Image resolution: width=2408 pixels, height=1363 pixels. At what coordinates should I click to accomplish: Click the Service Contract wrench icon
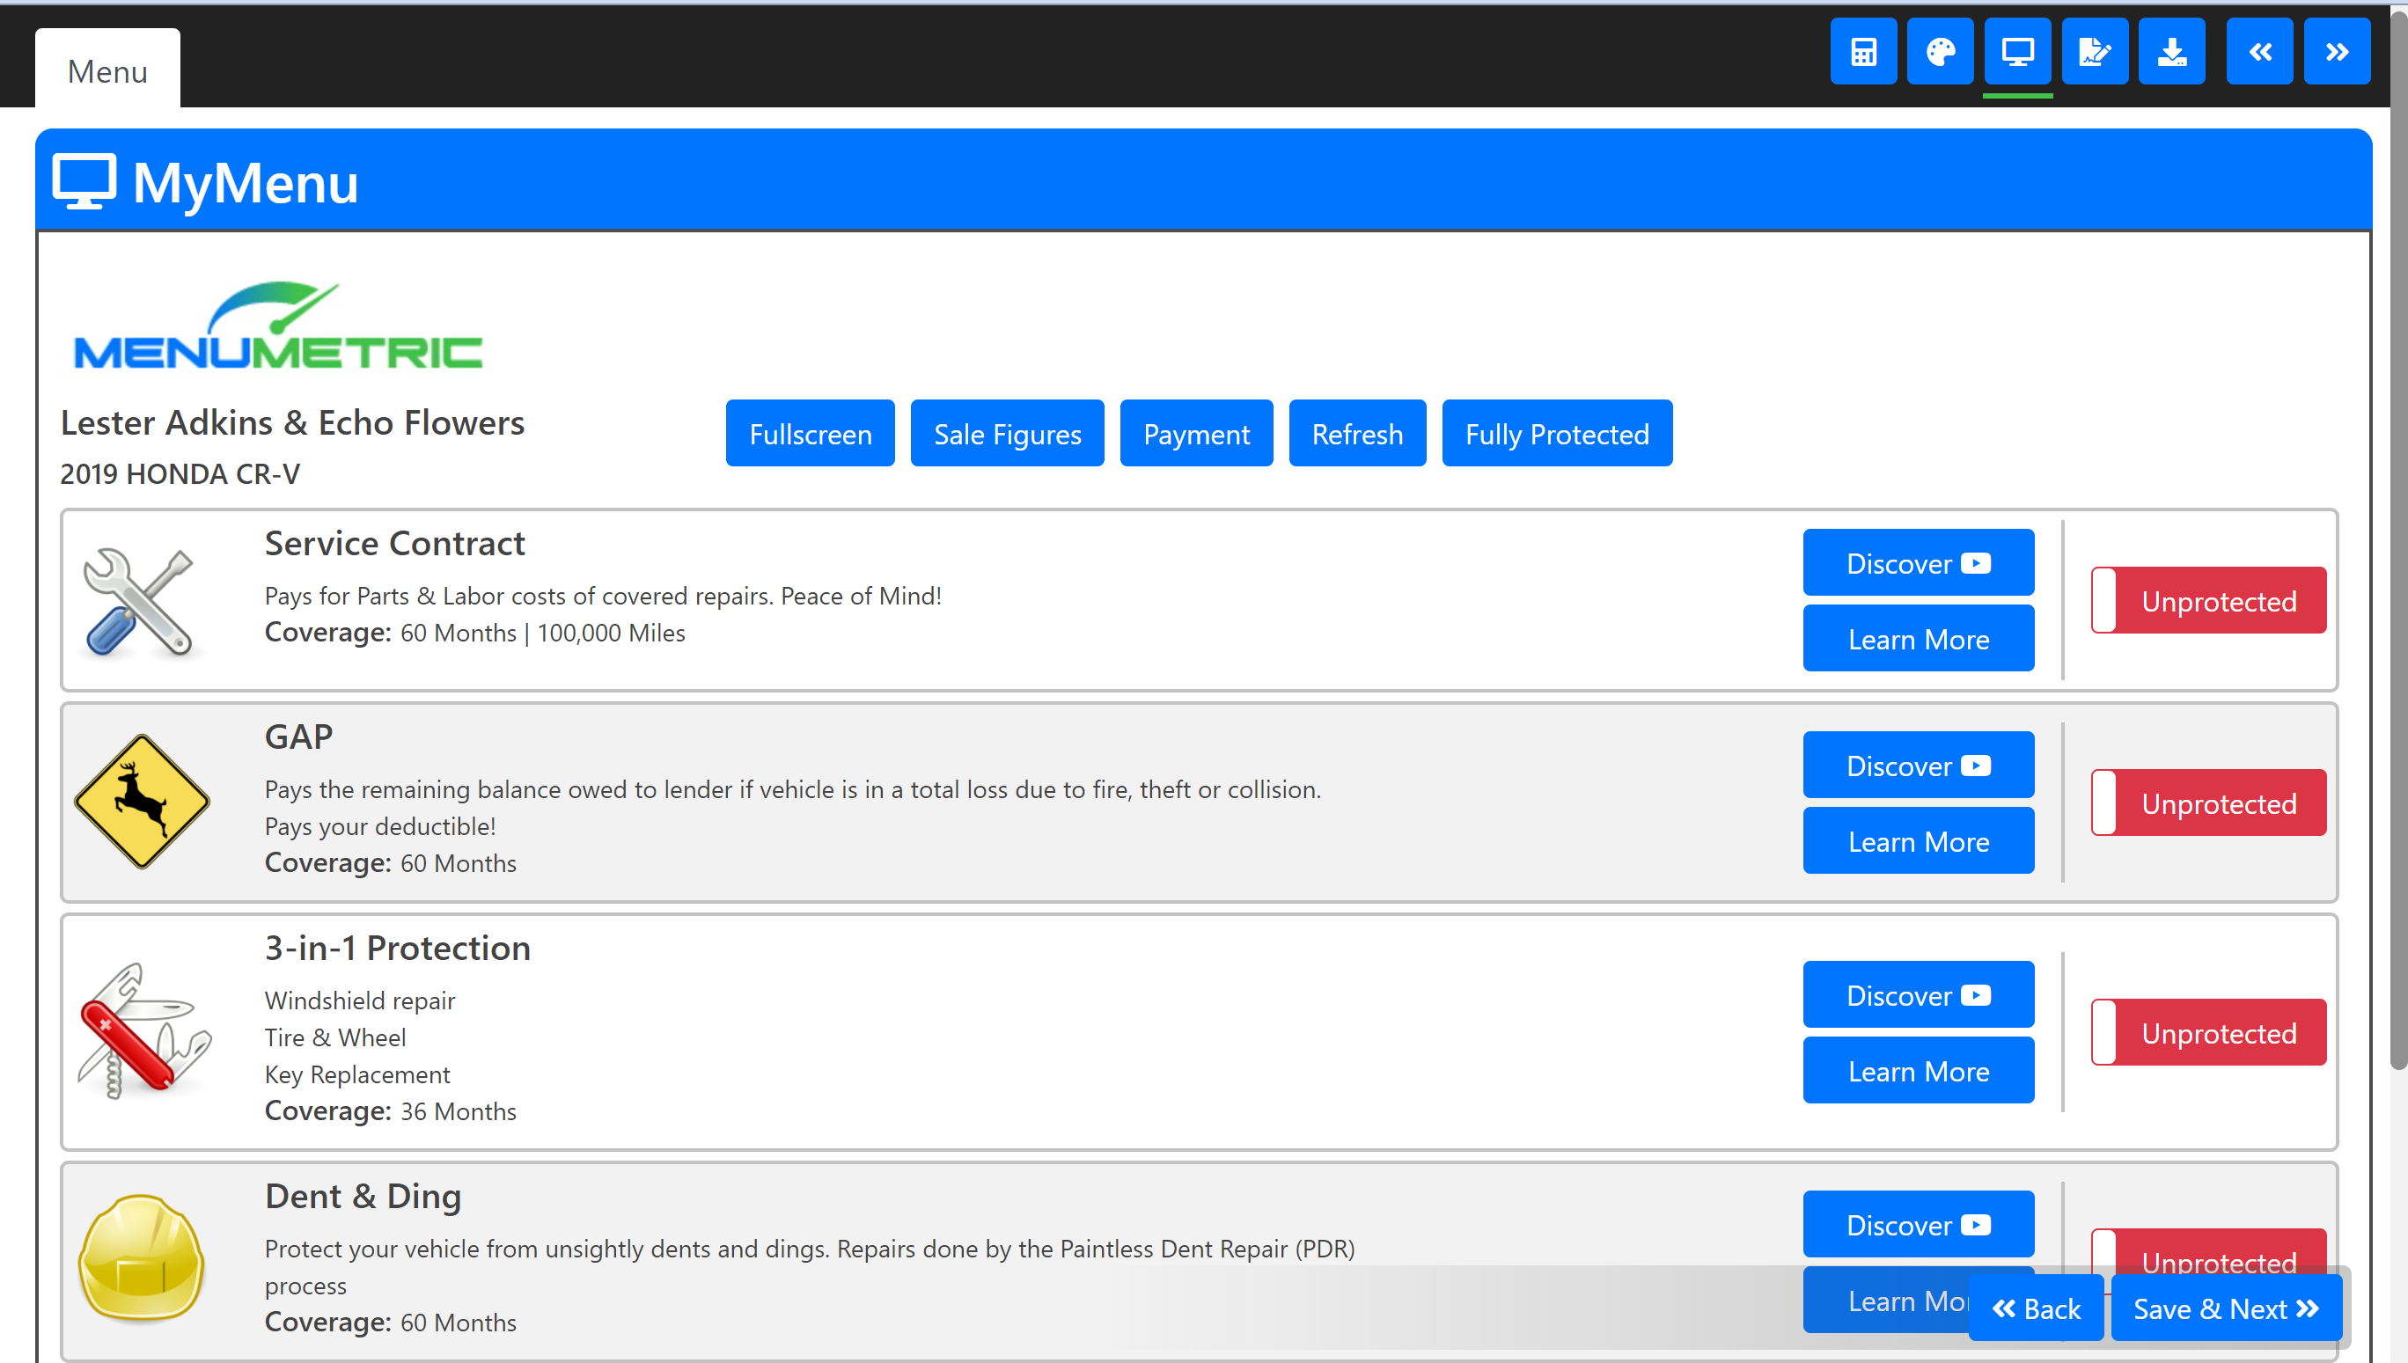click(141, 601)
